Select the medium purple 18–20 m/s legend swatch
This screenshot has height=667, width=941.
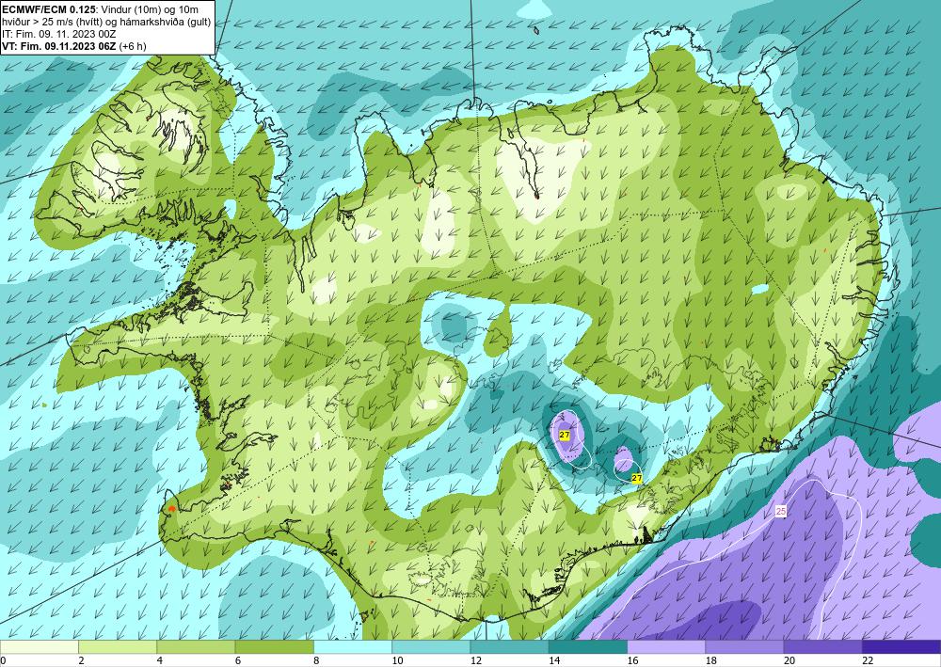coord(744,647)
